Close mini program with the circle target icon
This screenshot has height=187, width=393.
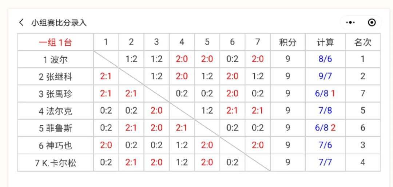tap(372, 22)
